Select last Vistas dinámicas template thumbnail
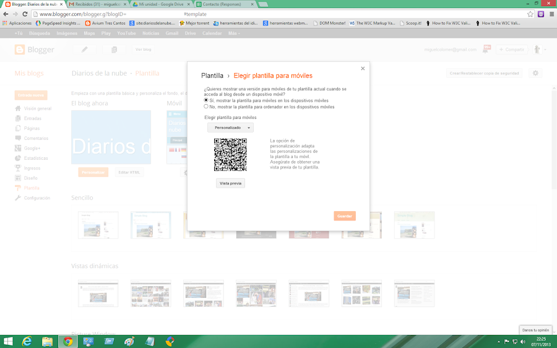 click(x=414, y=294)
